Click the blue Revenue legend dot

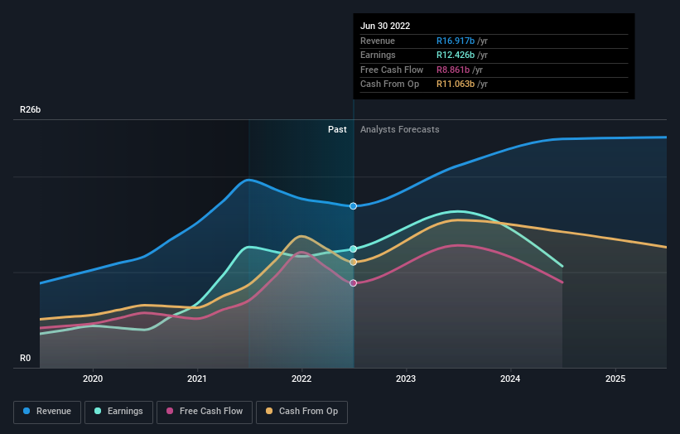[27, 411]
